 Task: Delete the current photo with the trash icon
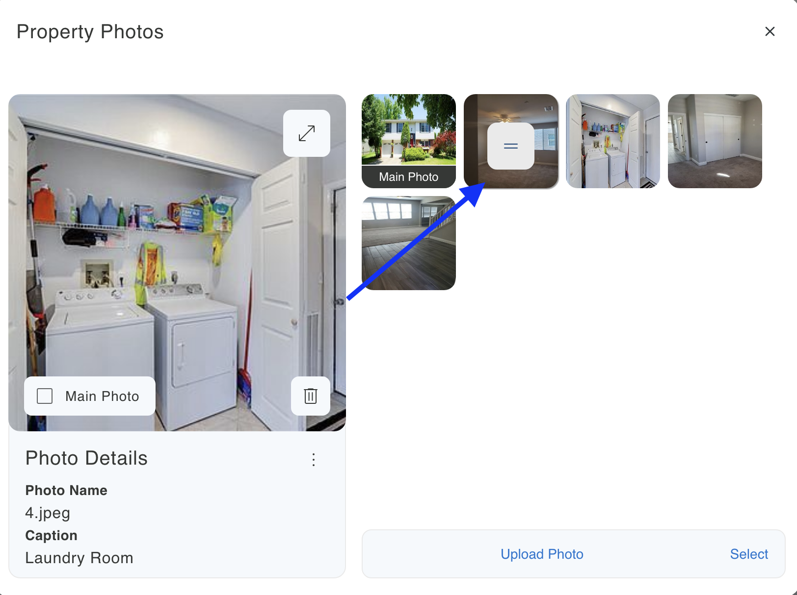pyautogui.click(x=311, y=396)
